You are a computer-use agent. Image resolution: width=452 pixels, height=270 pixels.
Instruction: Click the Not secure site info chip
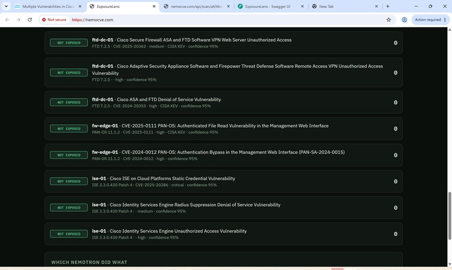tap(54, 20)
